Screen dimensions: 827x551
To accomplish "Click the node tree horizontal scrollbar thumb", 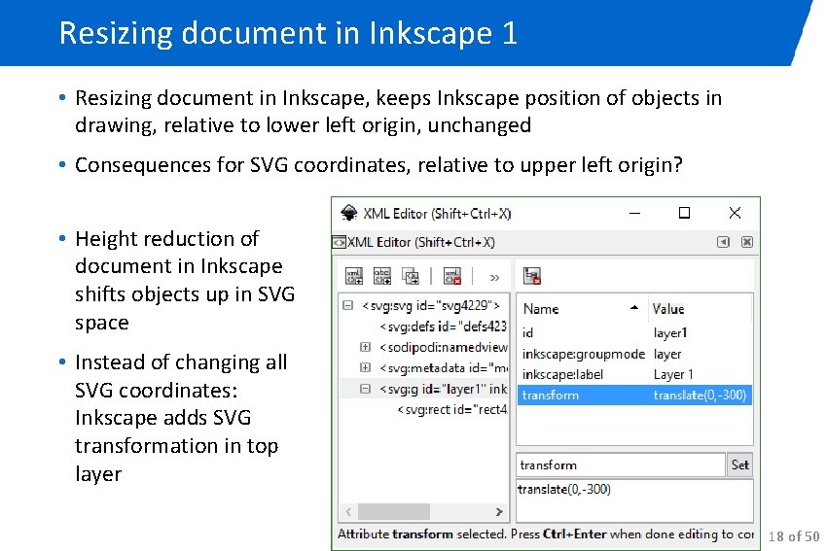I will pyautogui.click(x=393, y=511).
